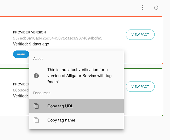The width and height of the screenshot is (170, 140).
Task: Select the Copy tag URL menu entry
Action: click(60, 106)
